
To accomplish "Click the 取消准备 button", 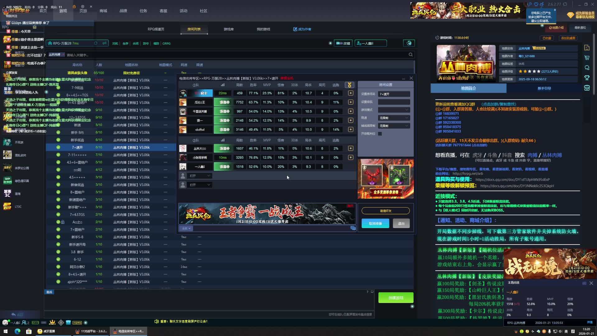I will 375,223.
